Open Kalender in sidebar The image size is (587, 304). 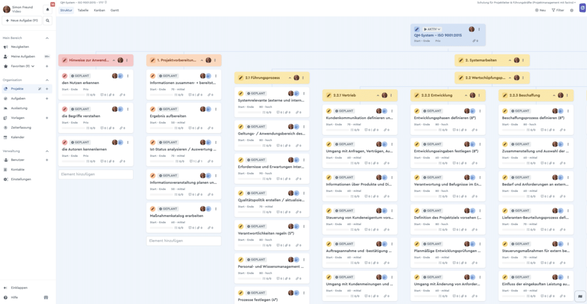(x=18, y=137)
